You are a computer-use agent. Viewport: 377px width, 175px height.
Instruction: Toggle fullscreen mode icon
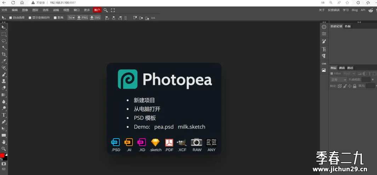point(113,10)
